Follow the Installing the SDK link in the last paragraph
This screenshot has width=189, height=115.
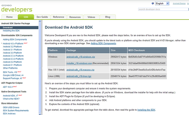click(146, 110)
